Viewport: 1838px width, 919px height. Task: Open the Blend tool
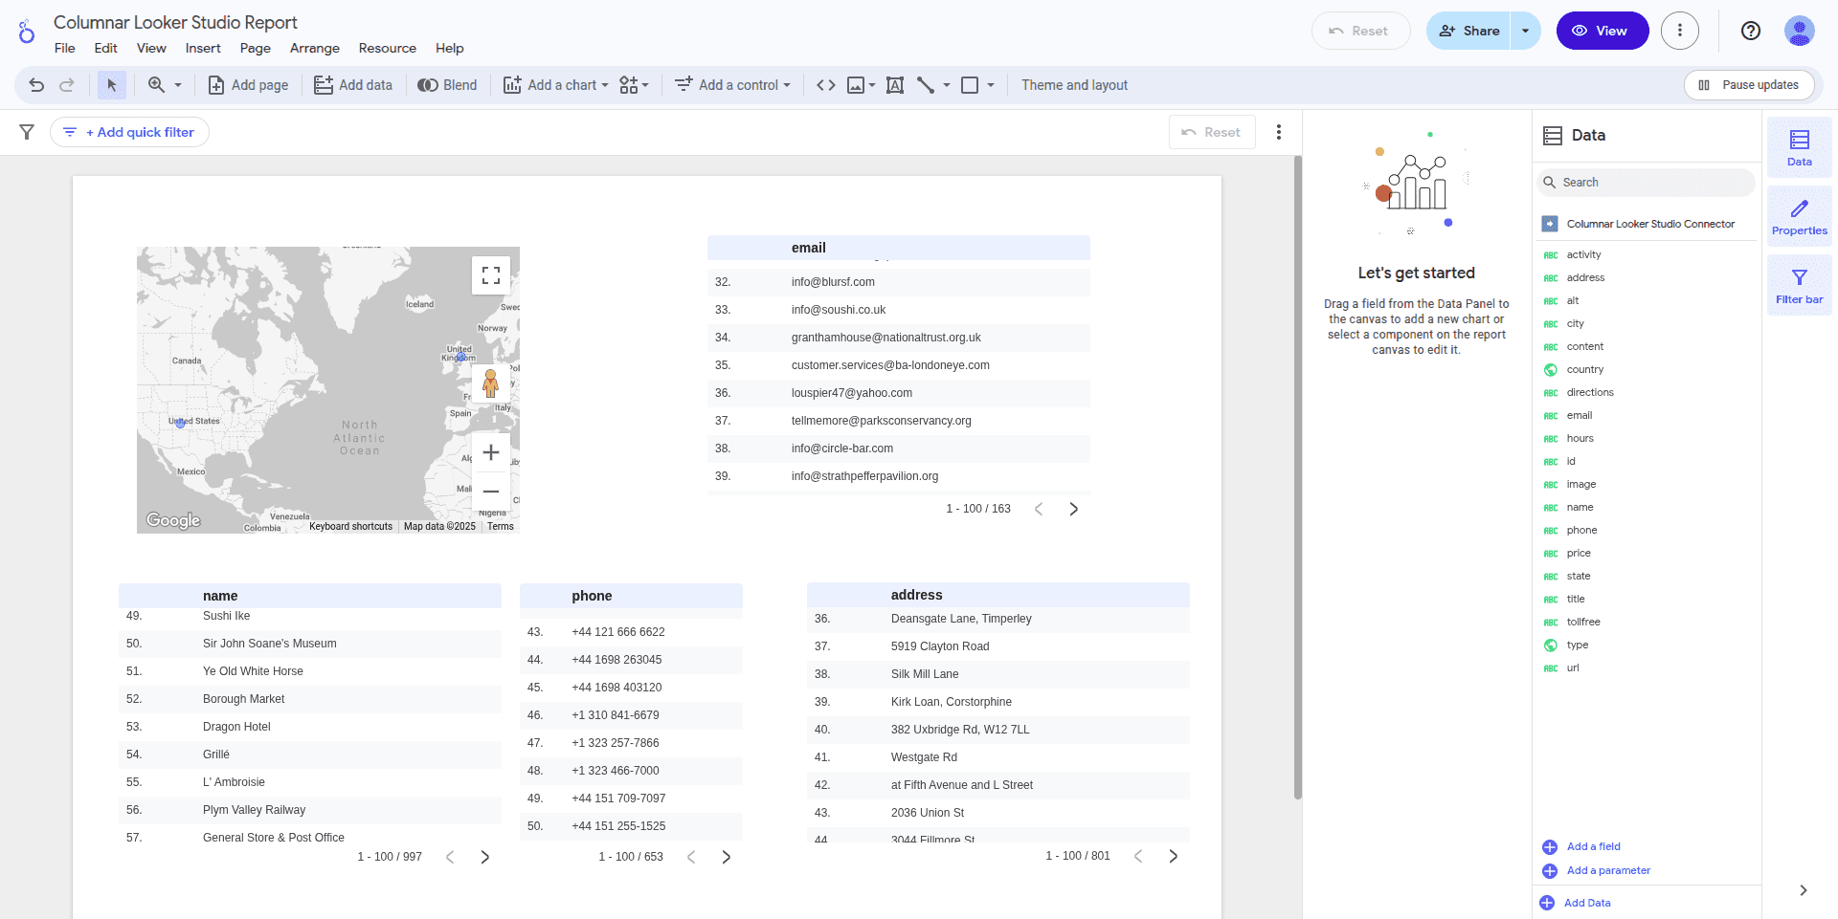446,85
